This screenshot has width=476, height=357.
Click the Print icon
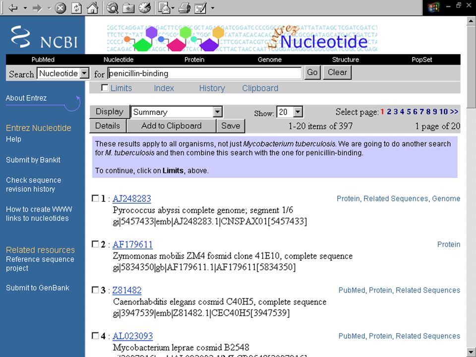pos(184,7)
